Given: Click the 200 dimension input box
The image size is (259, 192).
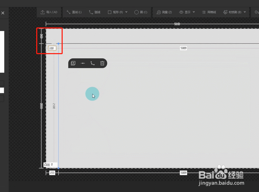Looking at the screenshot, I should tap(52, 48).
